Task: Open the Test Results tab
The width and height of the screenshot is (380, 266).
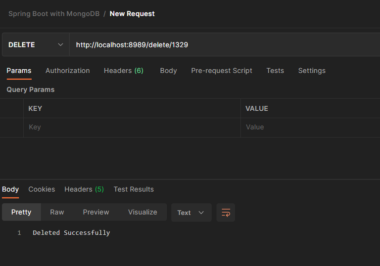Action: pos(134,189)
